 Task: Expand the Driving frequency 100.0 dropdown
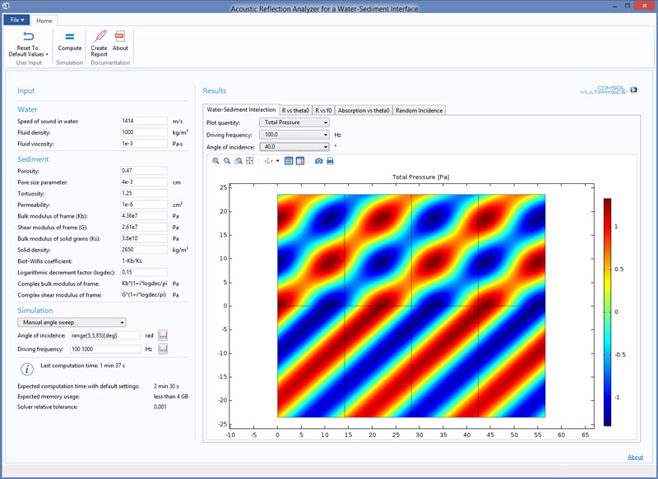click(x=294, y=135)
